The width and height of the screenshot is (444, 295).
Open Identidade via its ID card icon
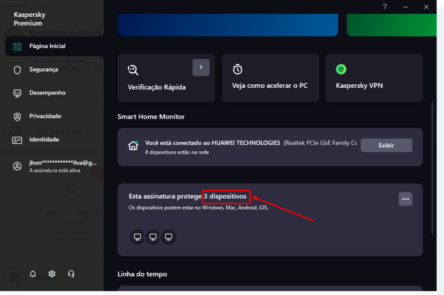point(17,139)
